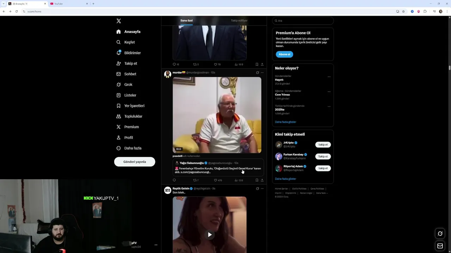
Task: Open Grok action on murdar post
Action: click(257, 73)
